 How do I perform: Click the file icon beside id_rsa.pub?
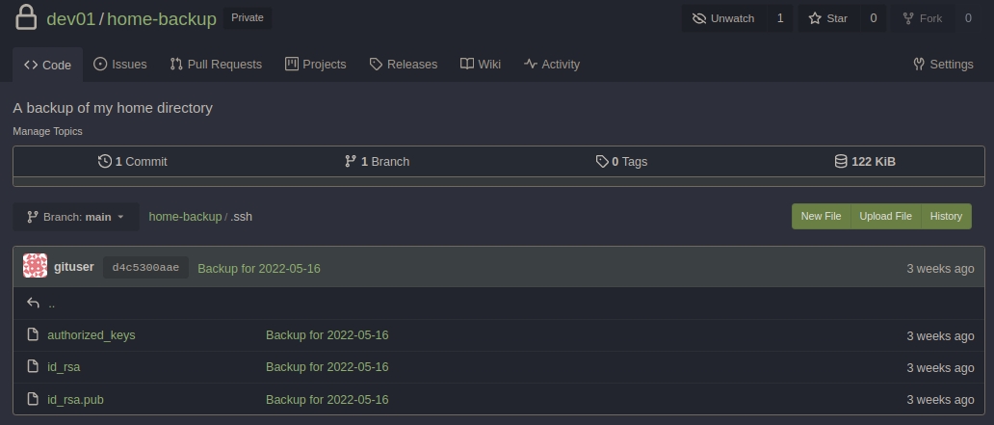pyautogui.click(x=33, y=399)
